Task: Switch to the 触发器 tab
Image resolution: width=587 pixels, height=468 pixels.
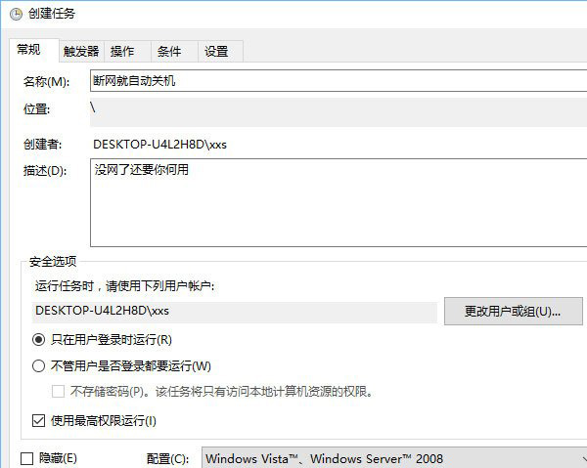Action: [81, 52]
